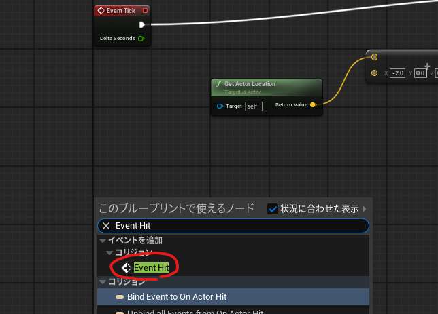Collapse the second コリジョン category

[102, 282]
